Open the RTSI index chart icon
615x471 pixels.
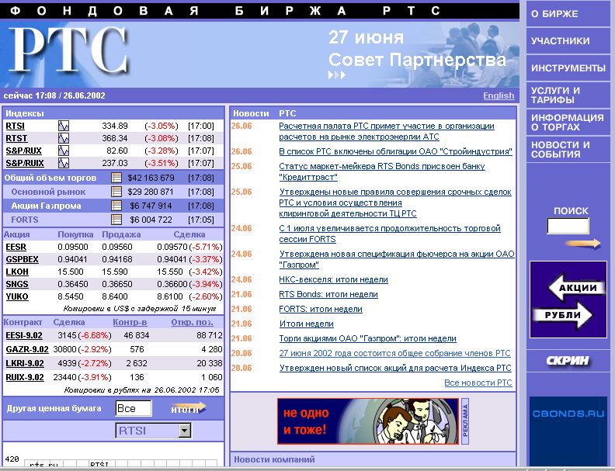64,126
